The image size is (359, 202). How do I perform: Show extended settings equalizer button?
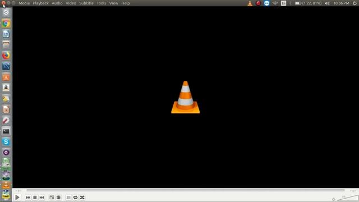[x=58, y=198]
